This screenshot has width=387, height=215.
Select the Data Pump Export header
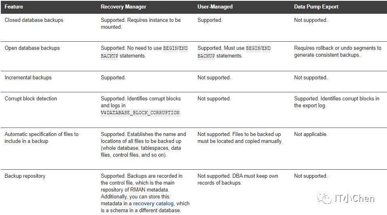[316, 7]
